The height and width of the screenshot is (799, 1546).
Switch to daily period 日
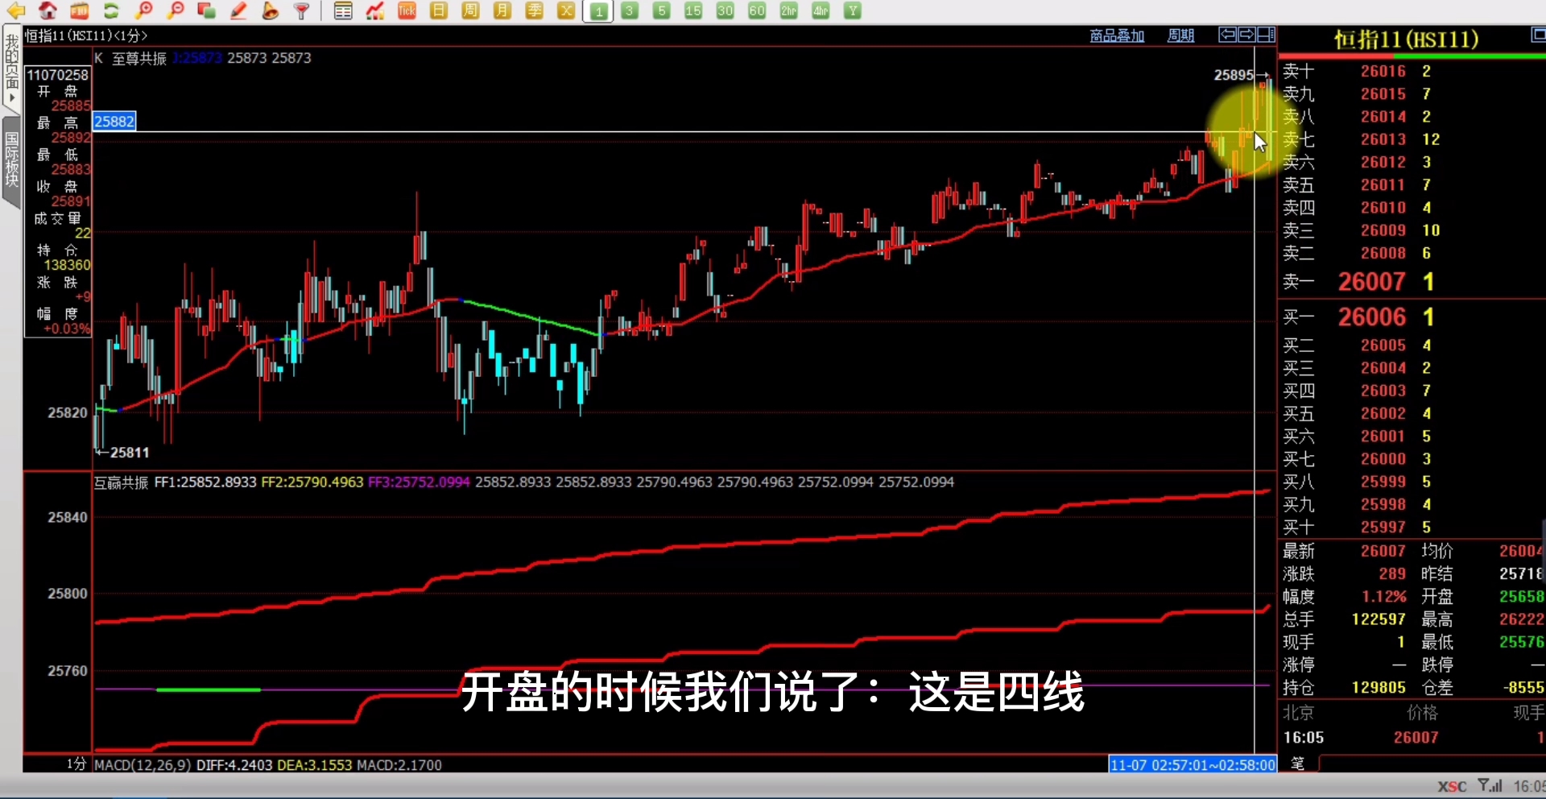[x=439, y=10]
